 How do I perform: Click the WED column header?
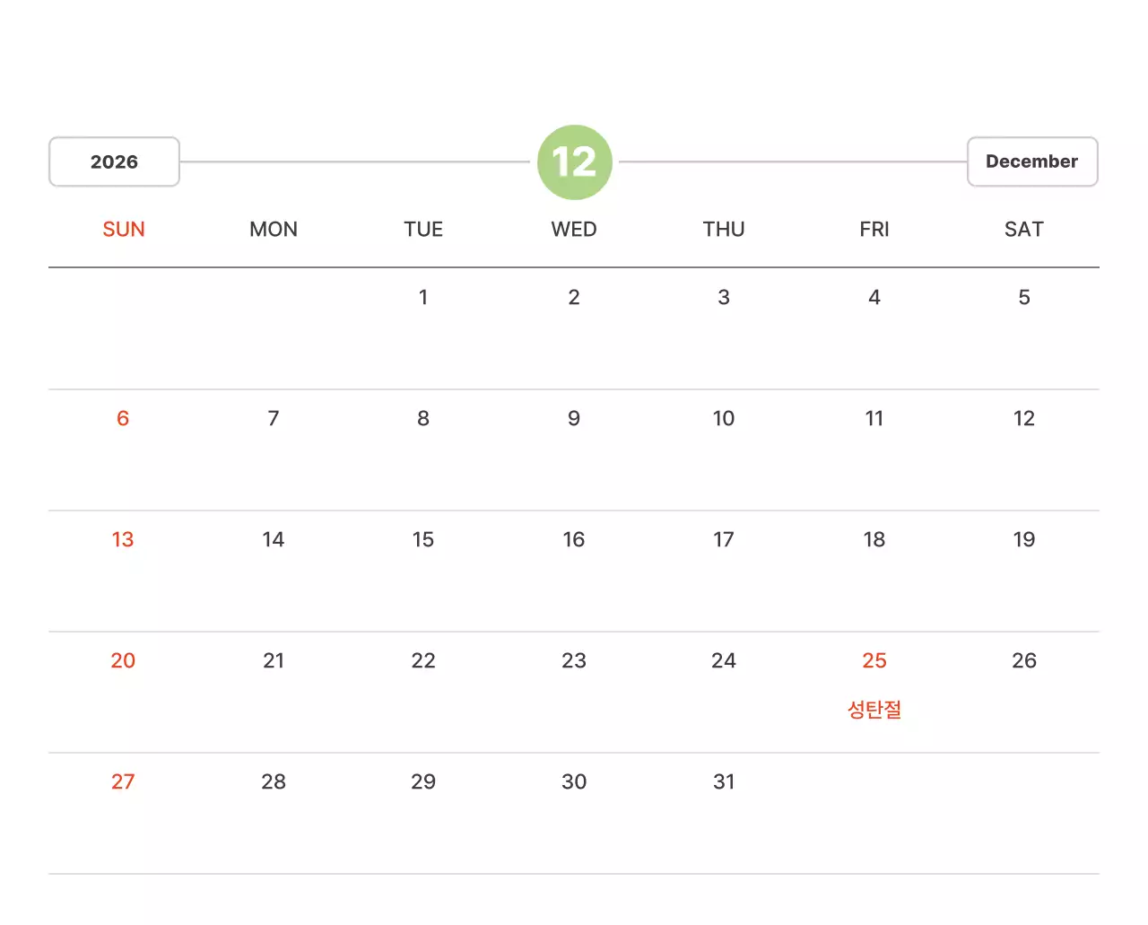574,230
